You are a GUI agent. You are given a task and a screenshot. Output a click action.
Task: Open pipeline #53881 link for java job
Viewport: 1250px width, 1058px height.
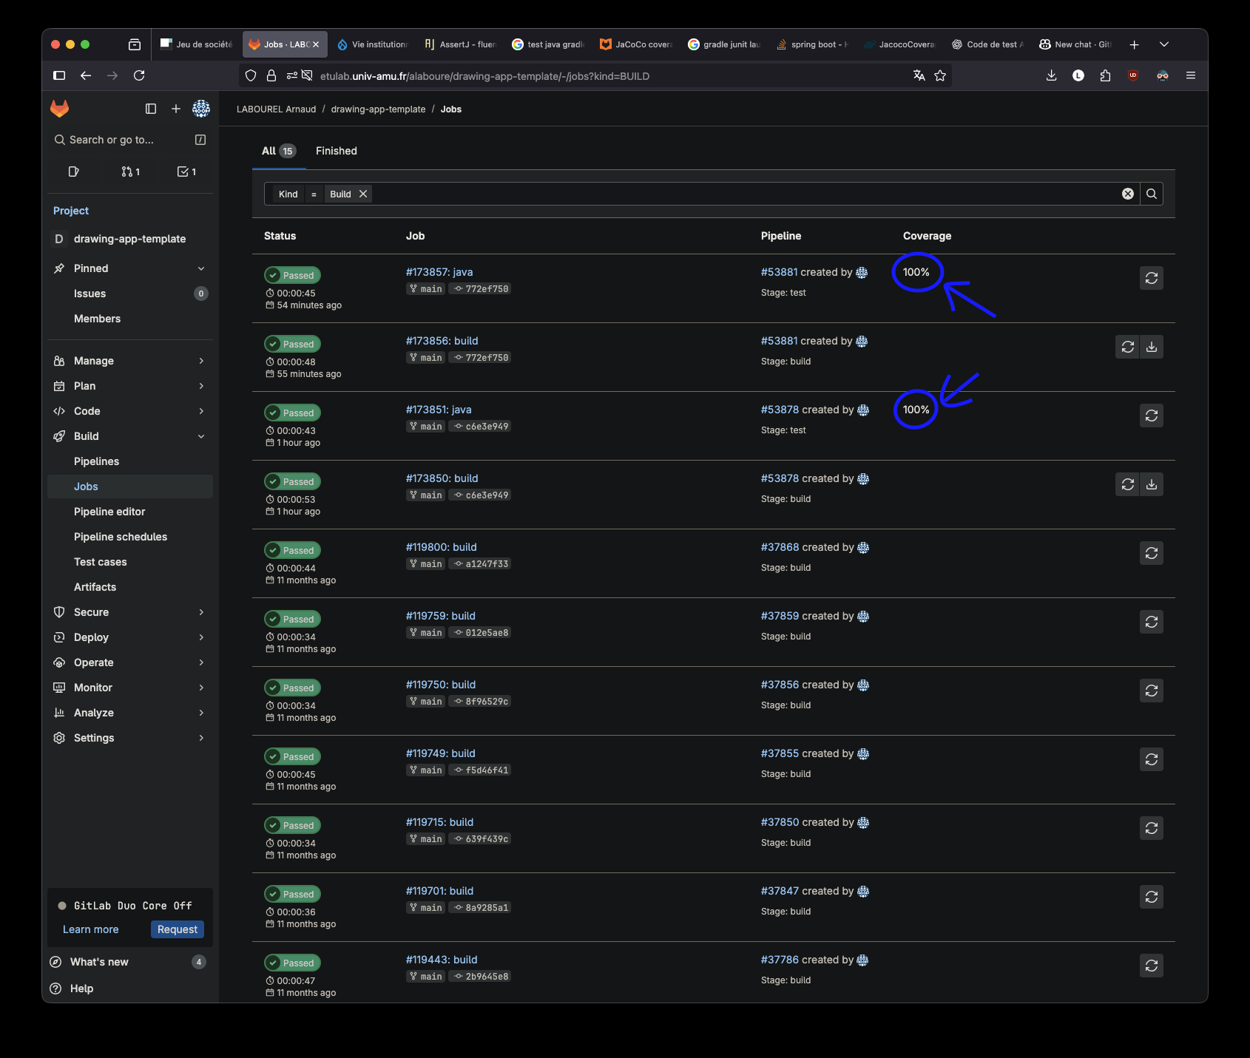click(x=779, y=272)
